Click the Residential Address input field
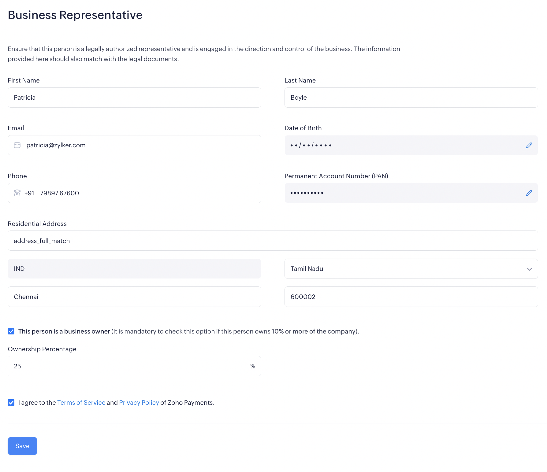This screenshot has height=472, width=547. [273, 241]
